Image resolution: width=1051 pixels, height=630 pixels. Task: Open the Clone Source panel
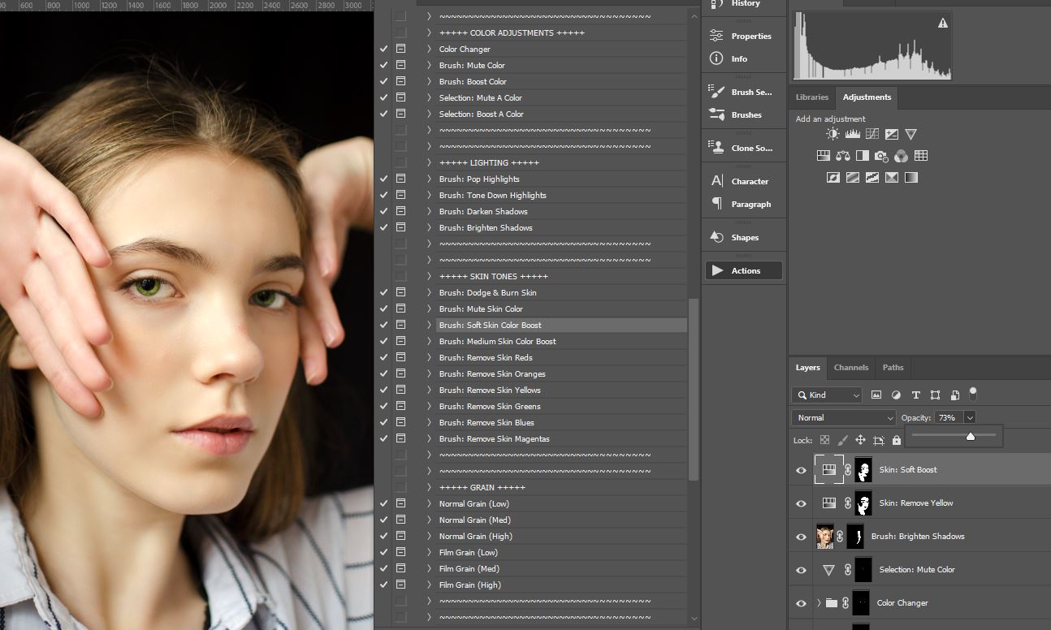pos(743,148)
